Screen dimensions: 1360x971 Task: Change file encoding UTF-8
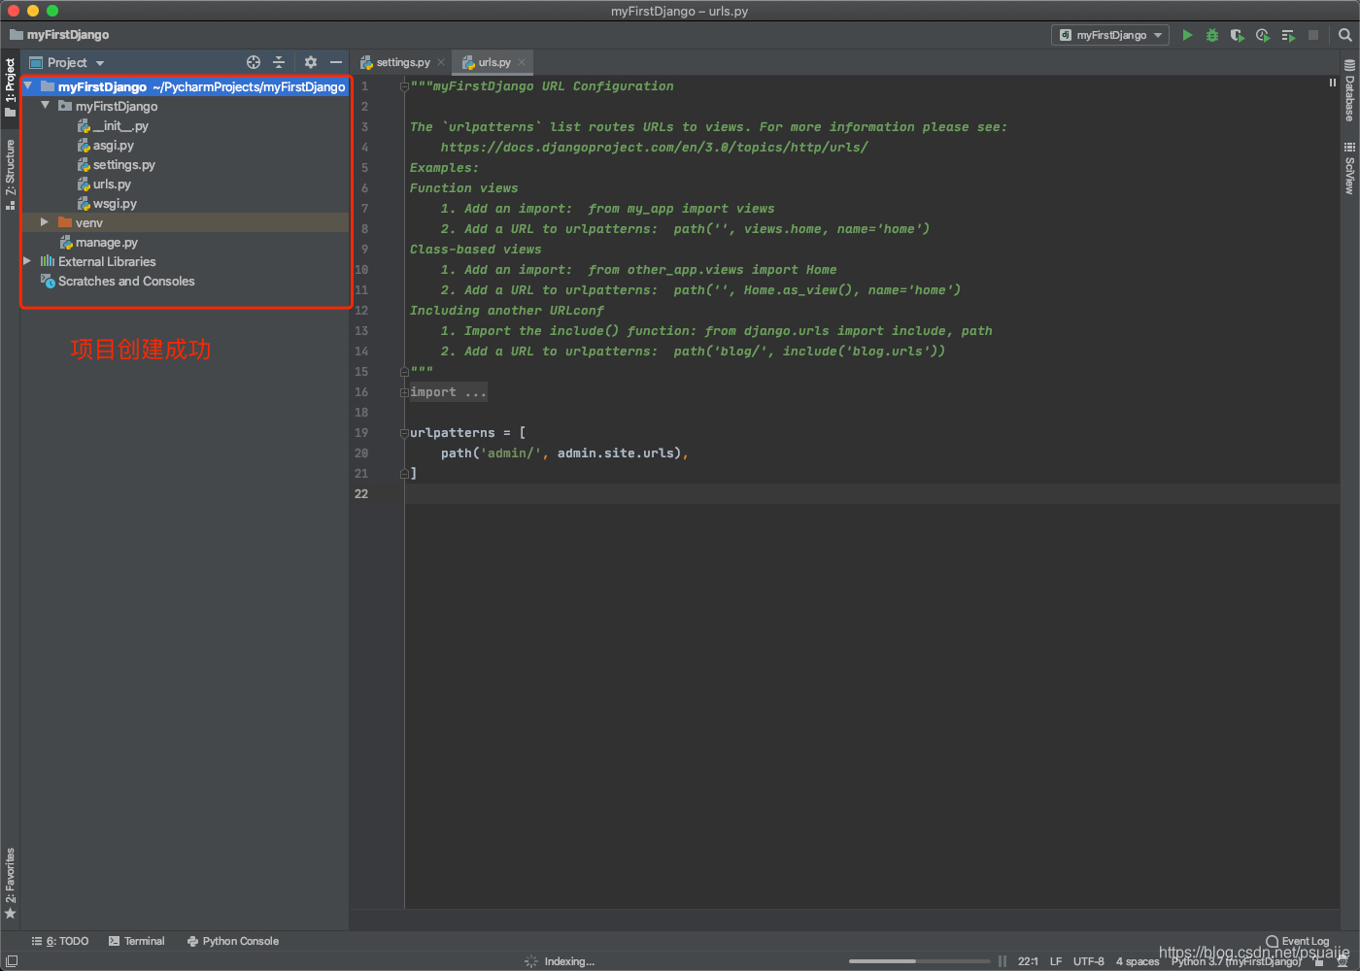(x=1089, y=961)
